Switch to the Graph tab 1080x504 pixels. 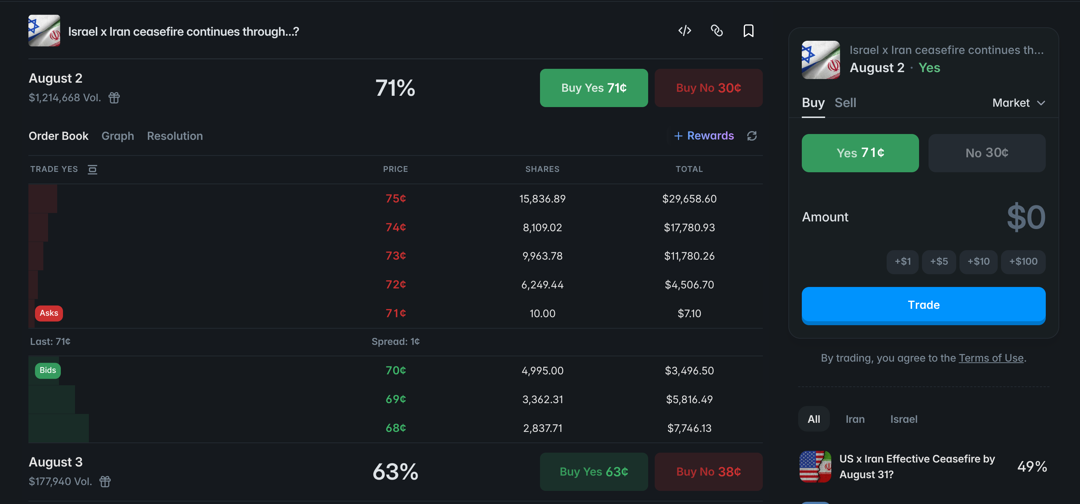(117, 136)
